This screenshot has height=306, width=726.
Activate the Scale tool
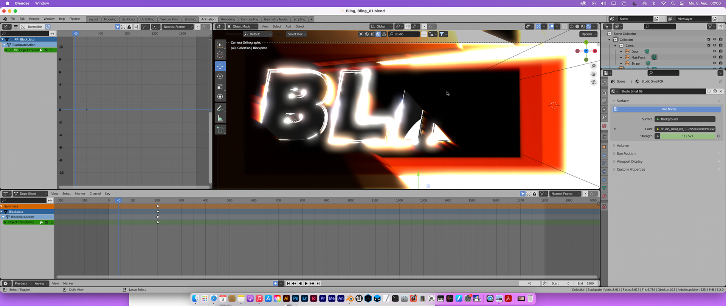pos(220,87)
